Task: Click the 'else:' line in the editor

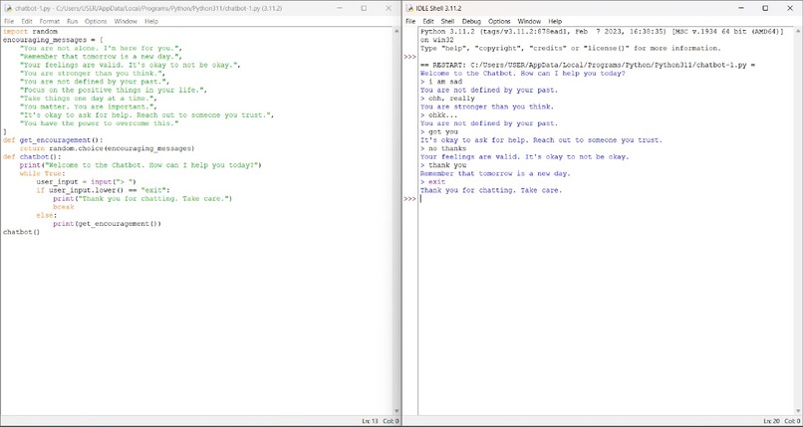Action: 47,215
